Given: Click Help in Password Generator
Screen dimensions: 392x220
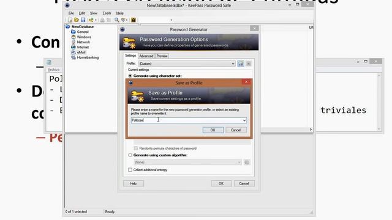Looking at the screenshot, I should [134, 183].
